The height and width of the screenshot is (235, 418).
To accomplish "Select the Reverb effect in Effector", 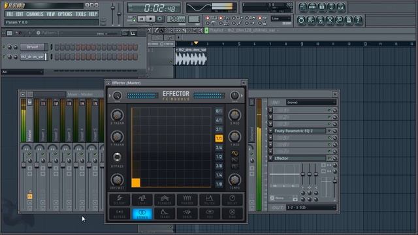I will [x=120, y=213].
